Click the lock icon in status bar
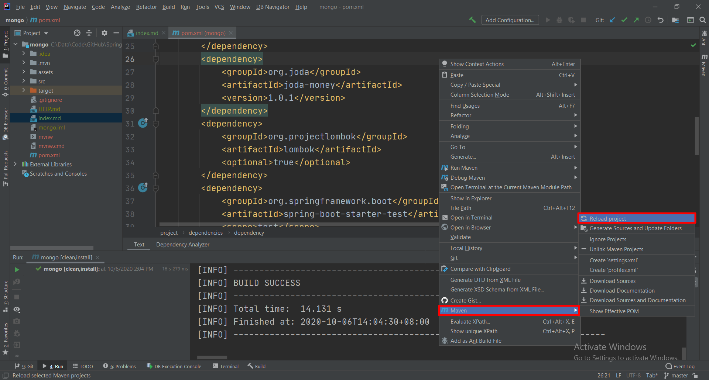709x380 pixels. [695, 376]
